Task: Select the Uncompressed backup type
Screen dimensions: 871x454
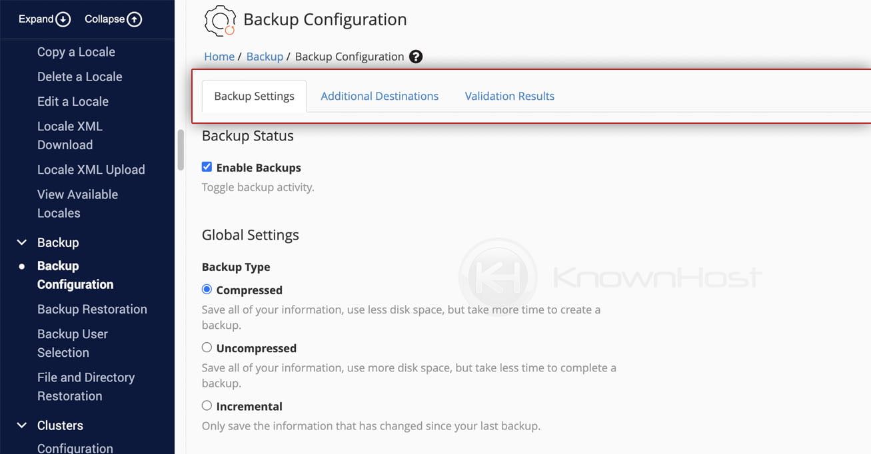Action: pos(207,347)
